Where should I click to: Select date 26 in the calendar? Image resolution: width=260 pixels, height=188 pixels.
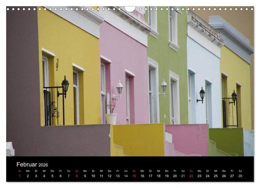(x=224, y=176)
